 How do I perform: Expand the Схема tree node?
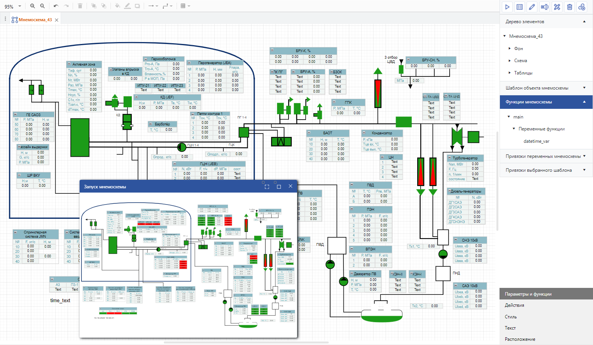[x=510, y=61]
